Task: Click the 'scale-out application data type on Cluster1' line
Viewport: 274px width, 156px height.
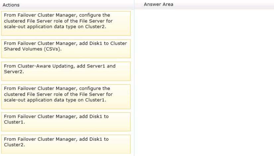Action: [x=55, y=100]
